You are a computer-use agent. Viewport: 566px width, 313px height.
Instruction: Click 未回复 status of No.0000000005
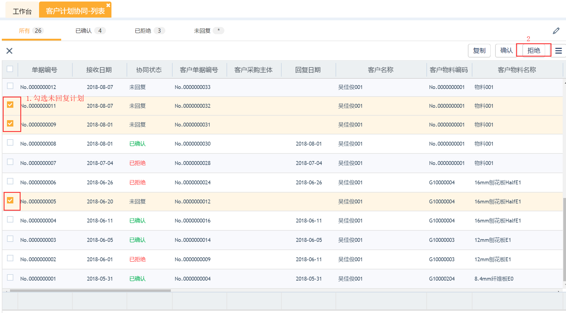tap(137, 202)
